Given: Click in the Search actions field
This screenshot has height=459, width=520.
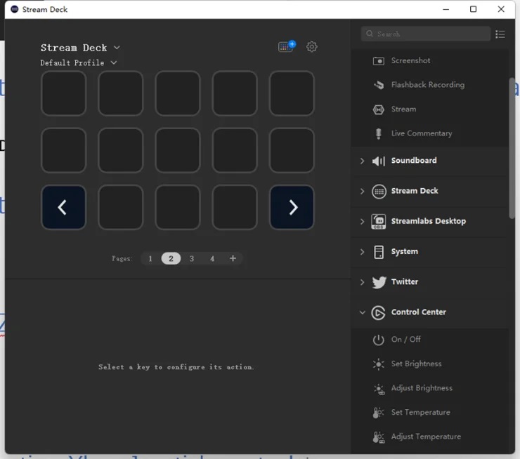Looking at the screenshot, I should click(426, 34).
